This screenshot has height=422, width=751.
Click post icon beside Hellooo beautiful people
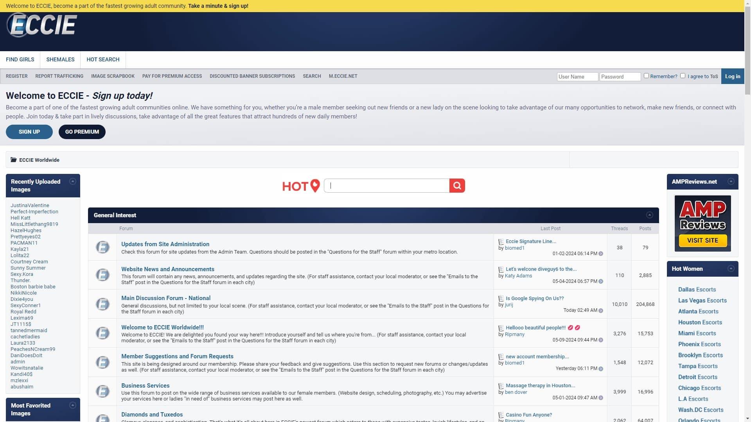(x=501, y=328)
